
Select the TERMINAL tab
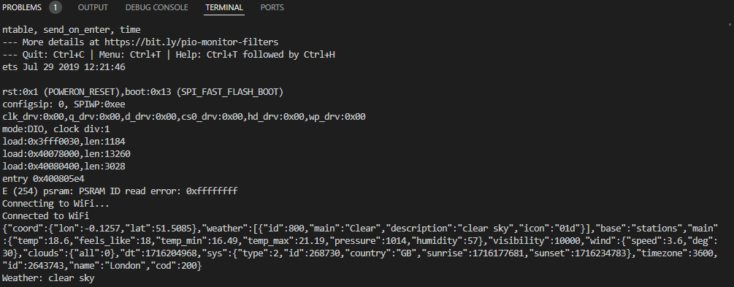pyautogui.click(x=224, y=7)
